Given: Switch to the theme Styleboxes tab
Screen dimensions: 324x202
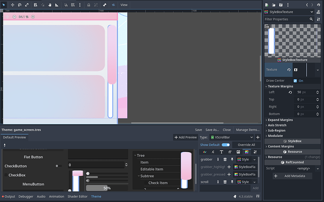Looking at the screenshot, I should pyautogui.click(x=247, y=152).
